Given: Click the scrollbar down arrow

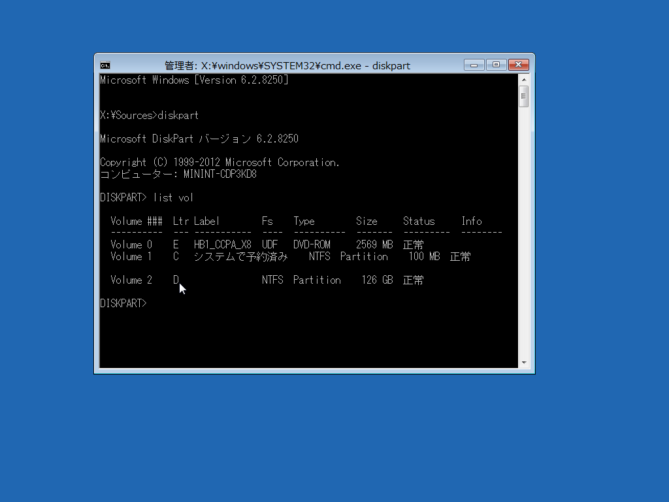Looking at the screenshot, I should tap(524, 362).
